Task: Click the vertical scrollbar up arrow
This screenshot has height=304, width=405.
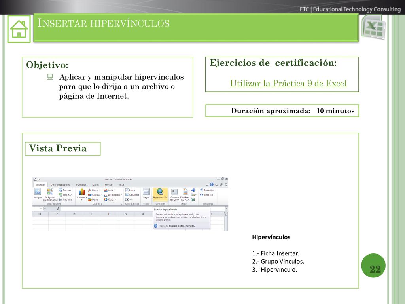Action: 226,215
